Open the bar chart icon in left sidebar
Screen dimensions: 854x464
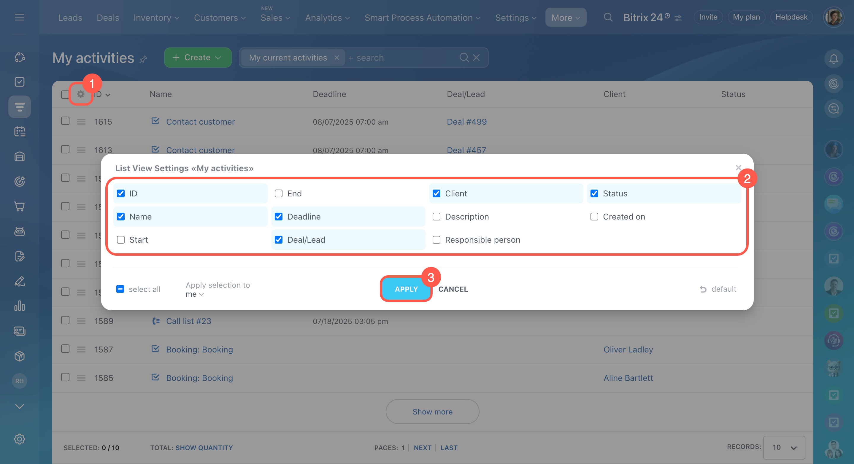[x=20, y=306]
